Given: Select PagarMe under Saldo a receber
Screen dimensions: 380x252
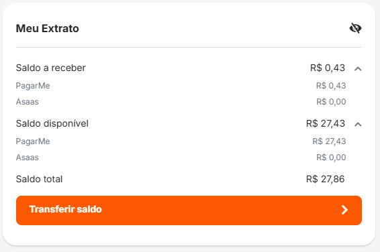Looking at the screenshot, I should tap(33, 86).
